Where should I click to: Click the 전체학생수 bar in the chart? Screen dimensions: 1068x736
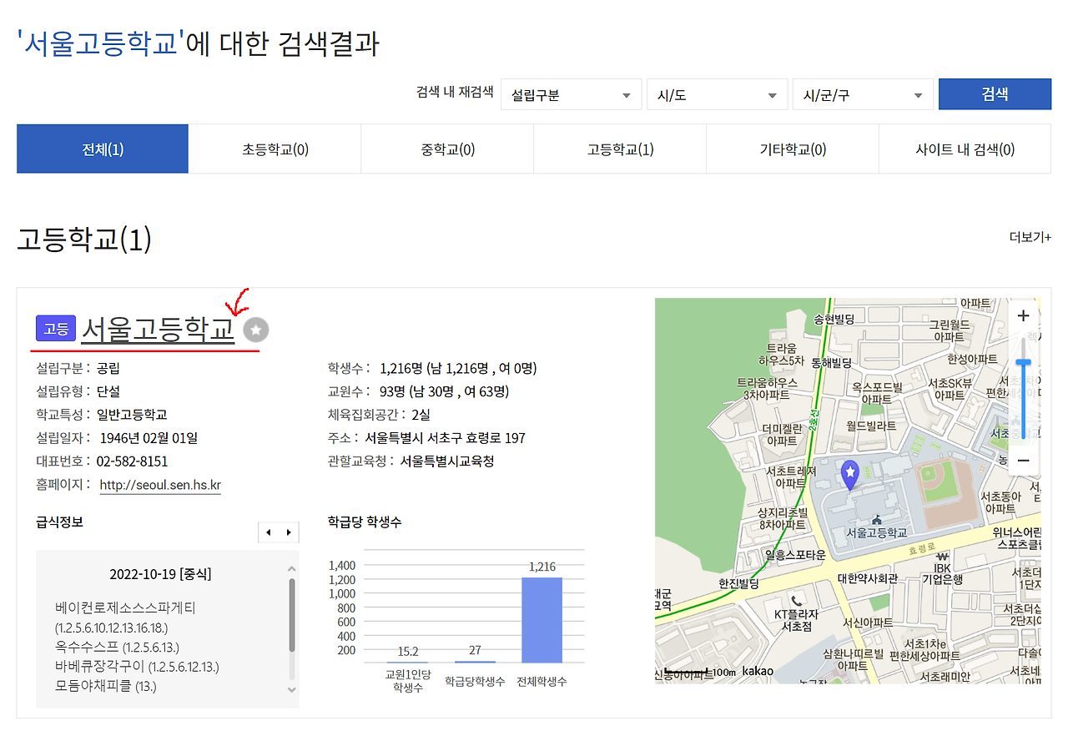click(542, 620)
